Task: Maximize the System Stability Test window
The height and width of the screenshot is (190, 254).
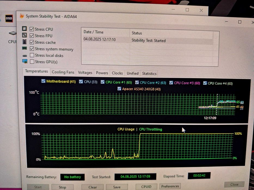Action: 240,22
